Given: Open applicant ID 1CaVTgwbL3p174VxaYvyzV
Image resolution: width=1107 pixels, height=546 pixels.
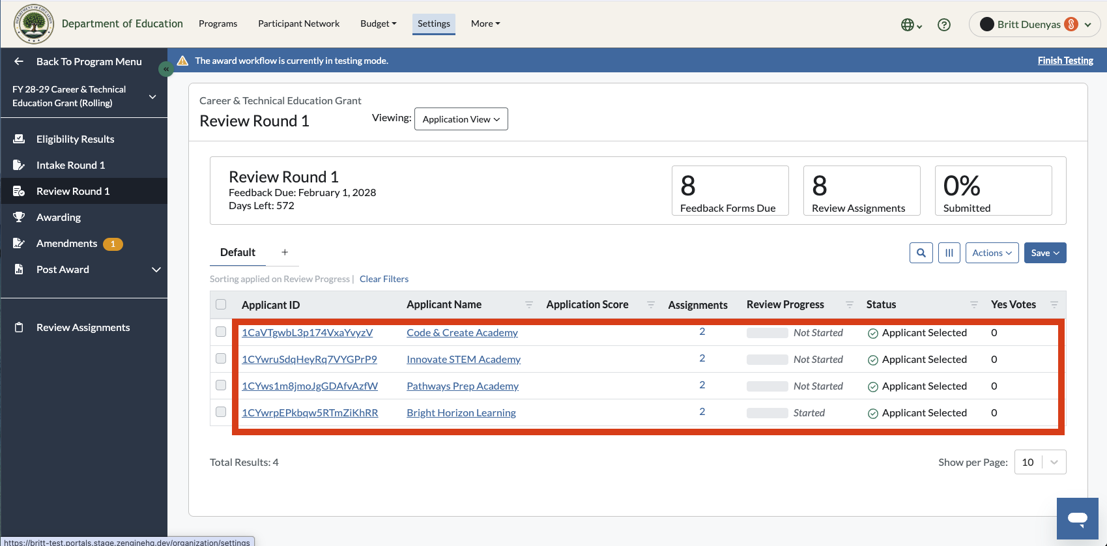Looking at the screenshot, I should coord(307,332).
